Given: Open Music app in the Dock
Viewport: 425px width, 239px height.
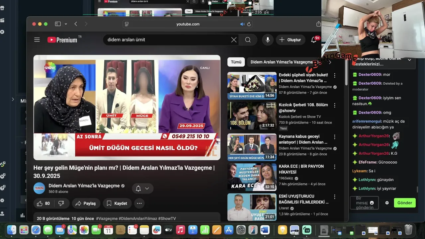Looking at the screenshot, I should pos(180,230).
